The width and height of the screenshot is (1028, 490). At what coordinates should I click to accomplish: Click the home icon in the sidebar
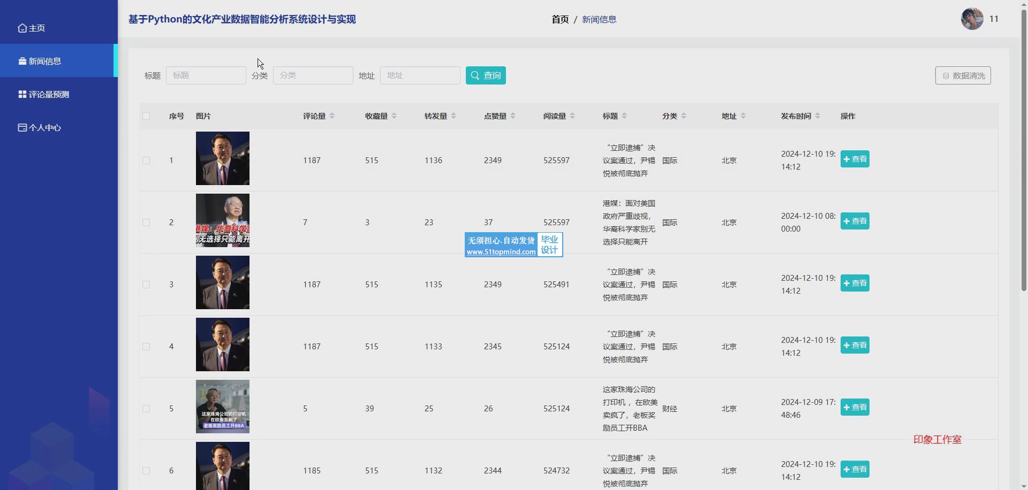point(22,28)
